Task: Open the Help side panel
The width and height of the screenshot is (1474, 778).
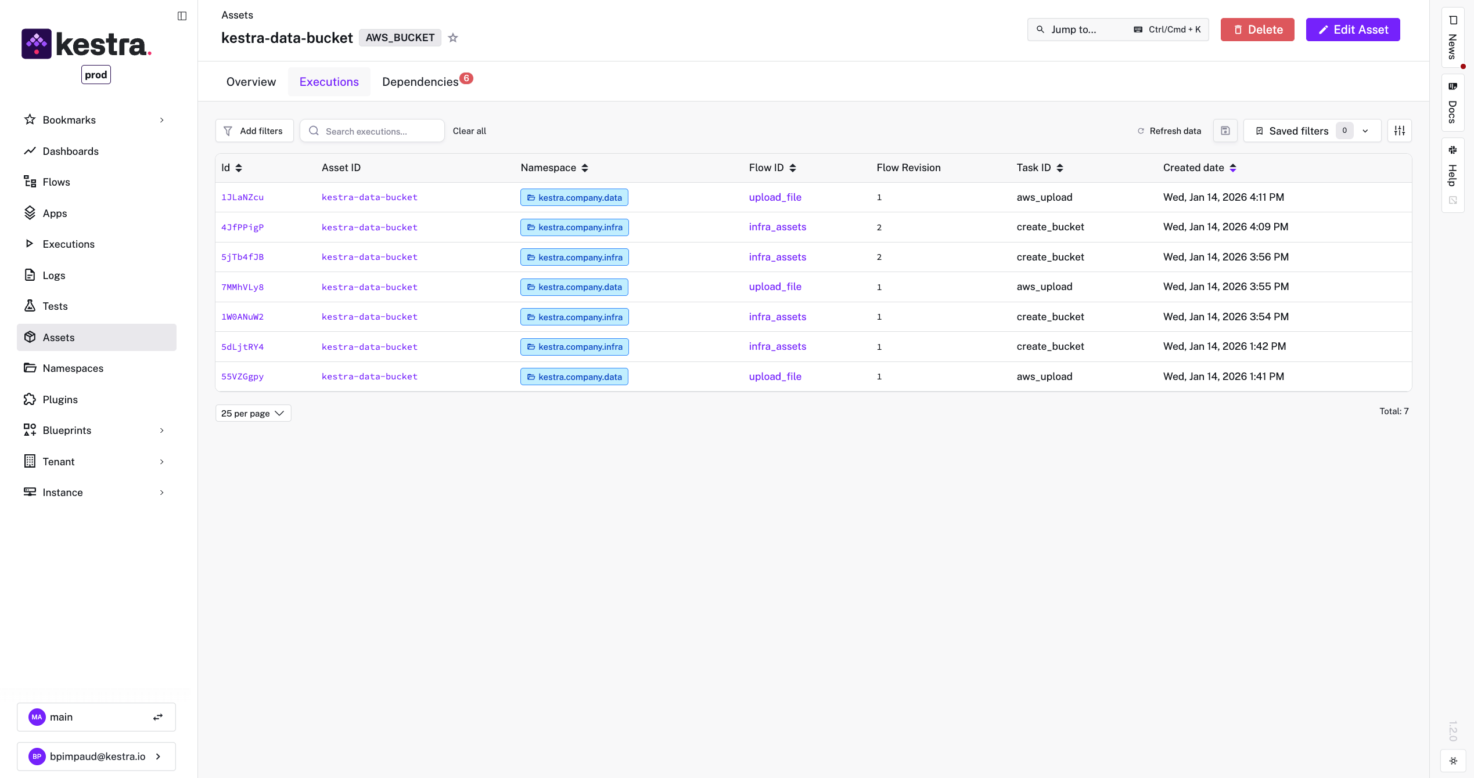Action: (x=1453, y=174)
